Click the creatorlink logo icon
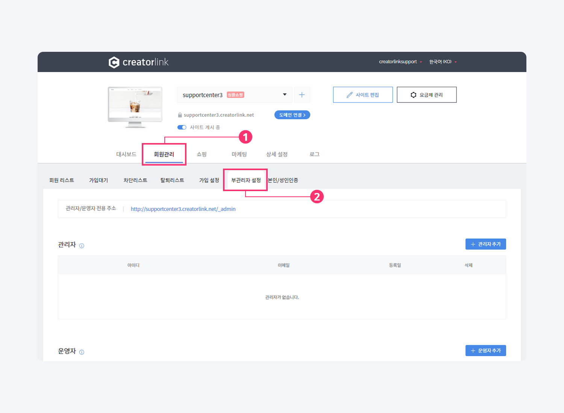This screenshot has width=564, height=413. coord(114,62)
